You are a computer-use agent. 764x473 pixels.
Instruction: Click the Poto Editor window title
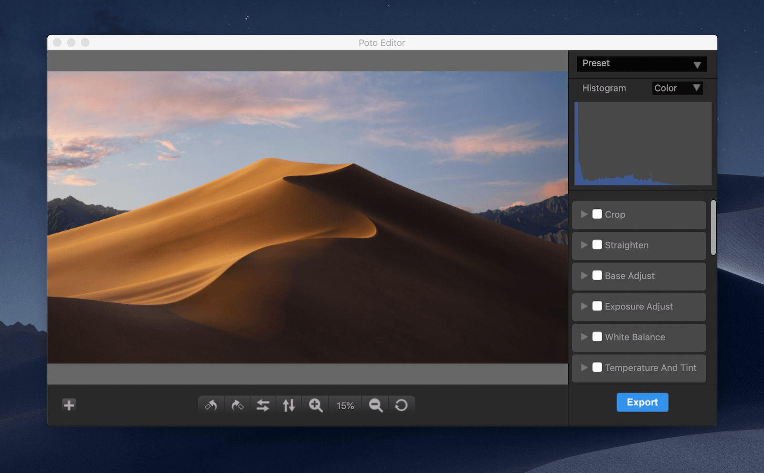pyautogui.click(x=382, y=43)
